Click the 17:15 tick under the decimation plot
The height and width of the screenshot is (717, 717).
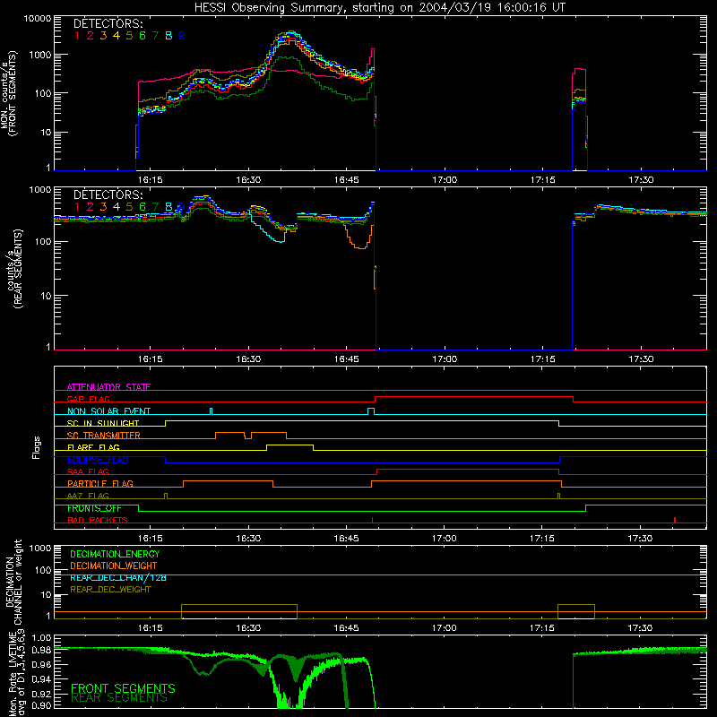542,628
